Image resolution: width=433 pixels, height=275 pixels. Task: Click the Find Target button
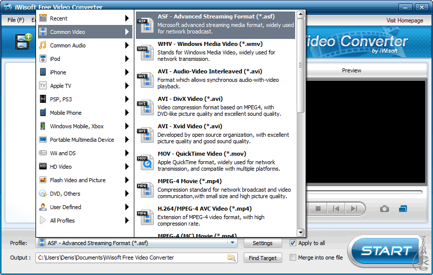263,258
